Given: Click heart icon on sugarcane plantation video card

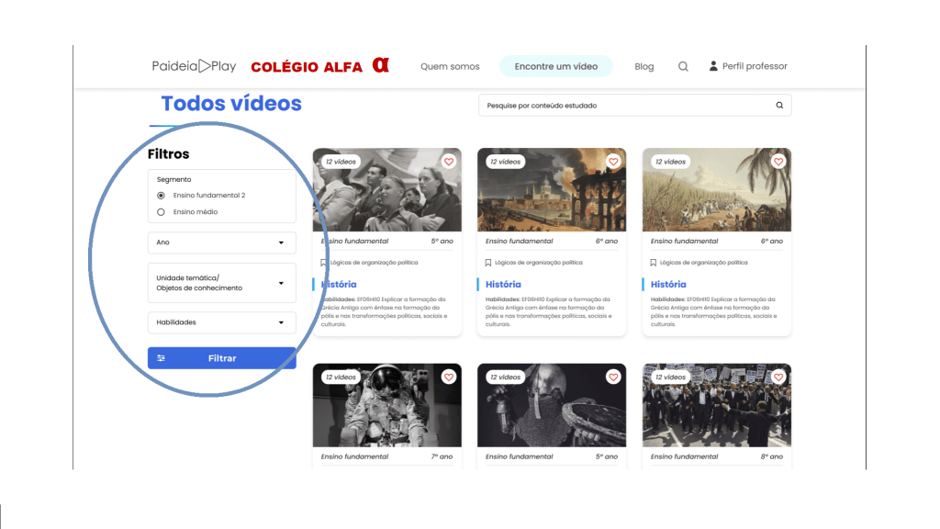Looking at the screenshot, I should [x=778, y=162].
